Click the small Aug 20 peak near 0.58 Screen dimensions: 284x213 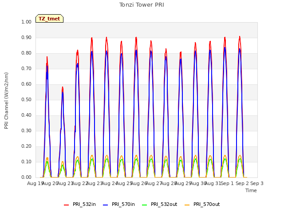pos(63,88)
